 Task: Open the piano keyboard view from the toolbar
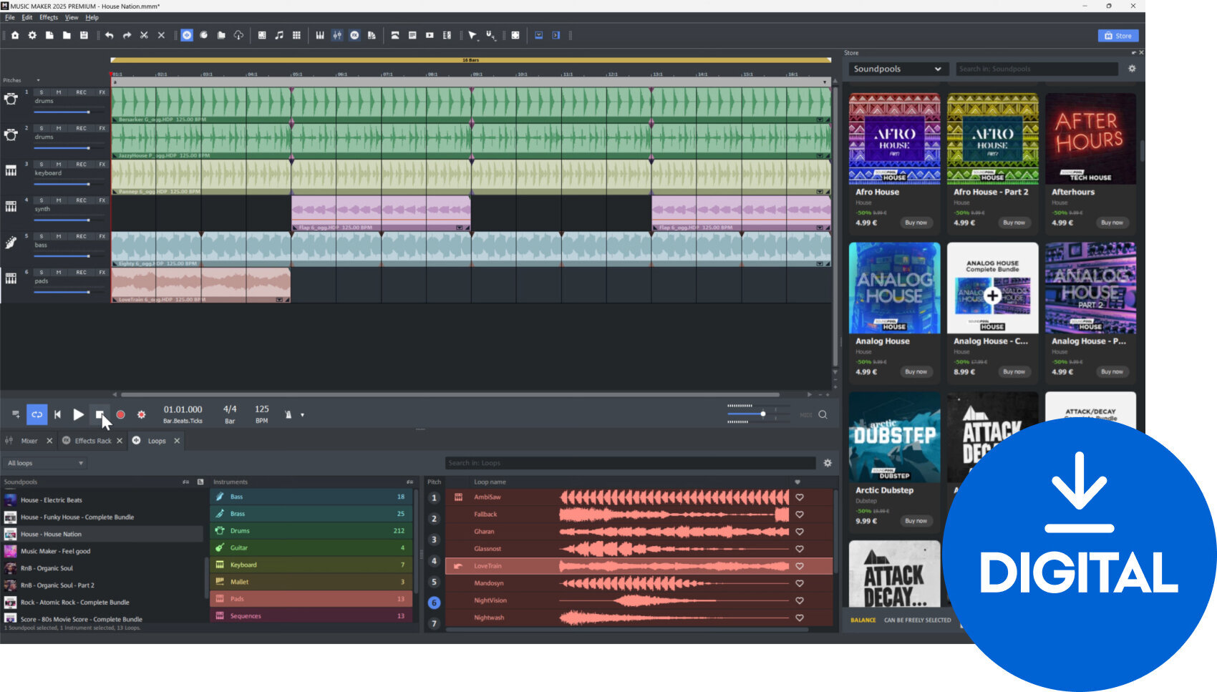coord(320,34)
